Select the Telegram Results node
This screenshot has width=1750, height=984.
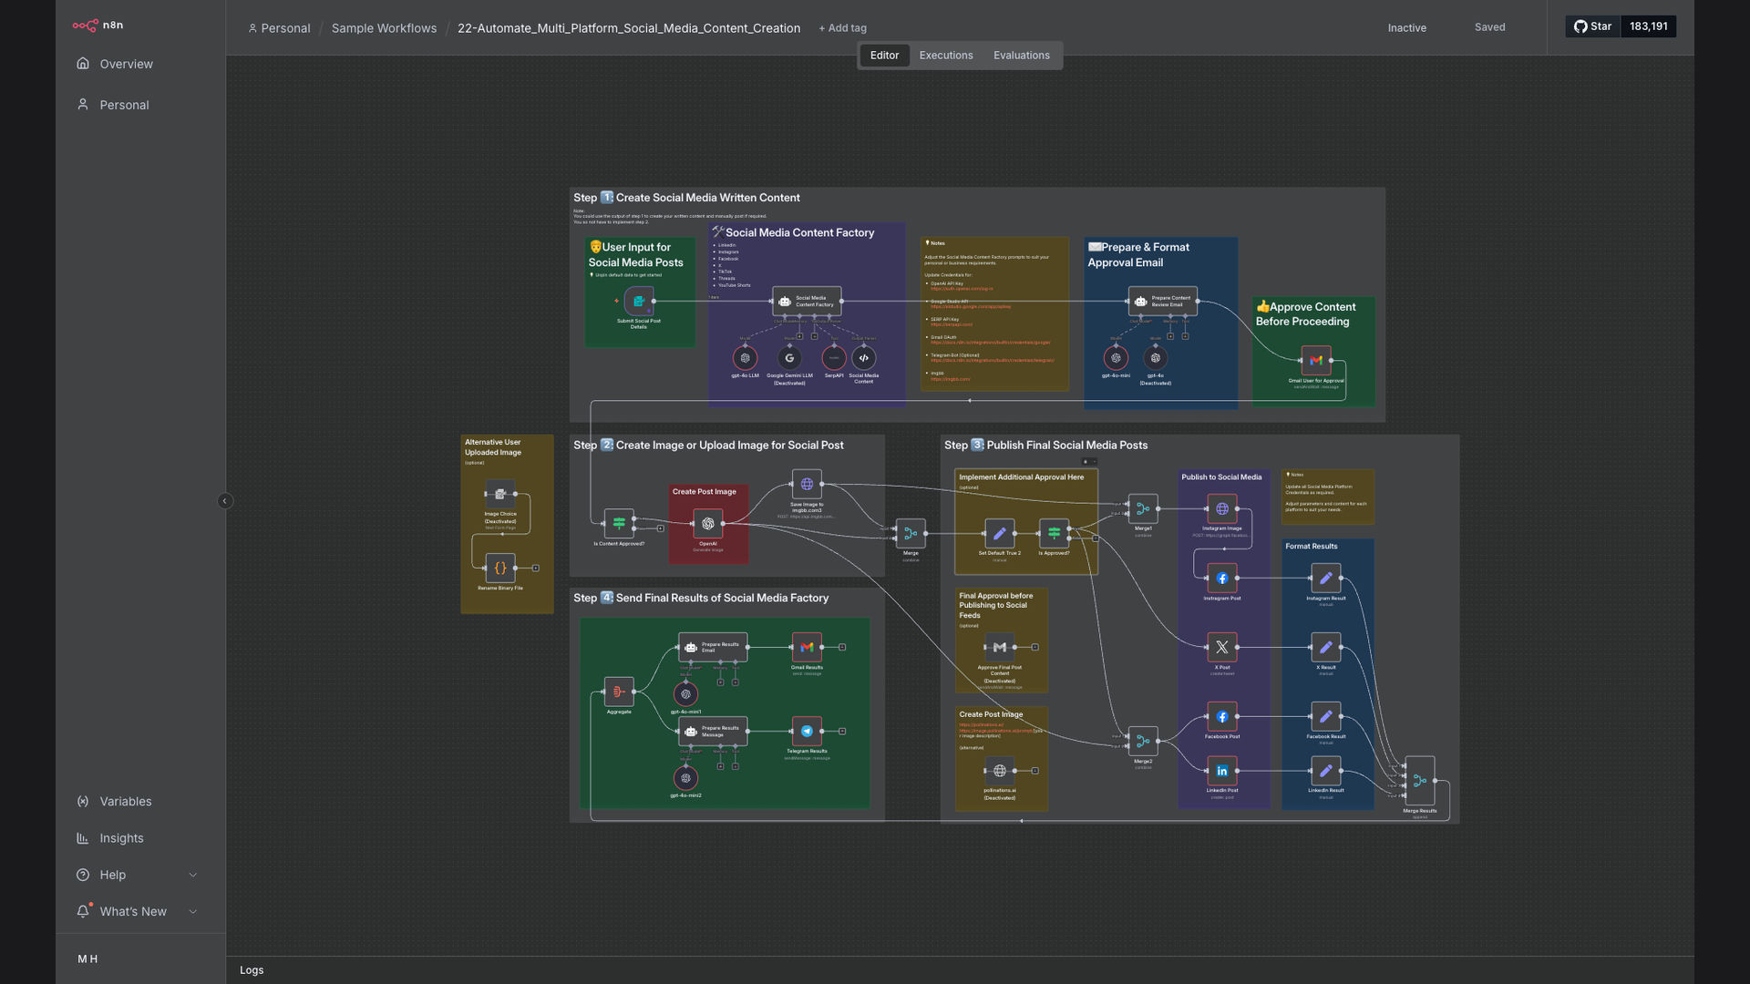(x=807, y=731)
